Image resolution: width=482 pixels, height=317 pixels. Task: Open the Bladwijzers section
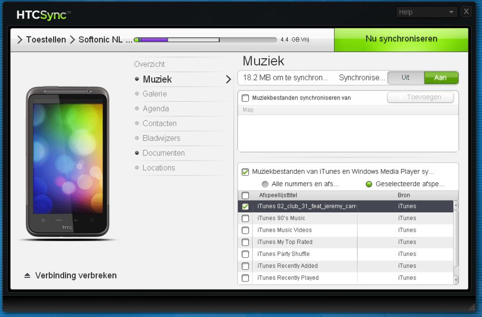pos(161,138)
